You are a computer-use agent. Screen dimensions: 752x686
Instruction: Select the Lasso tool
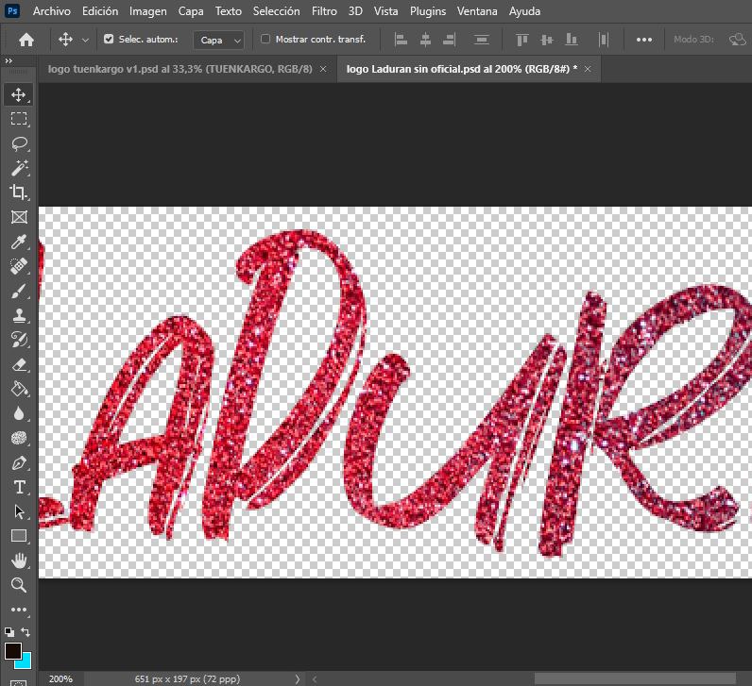coord(19,143)
